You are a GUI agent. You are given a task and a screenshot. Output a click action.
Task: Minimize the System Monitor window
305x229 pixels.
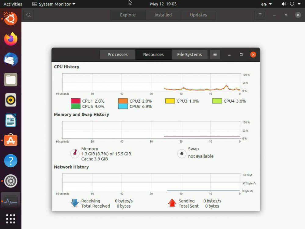(x=229, y=55)
